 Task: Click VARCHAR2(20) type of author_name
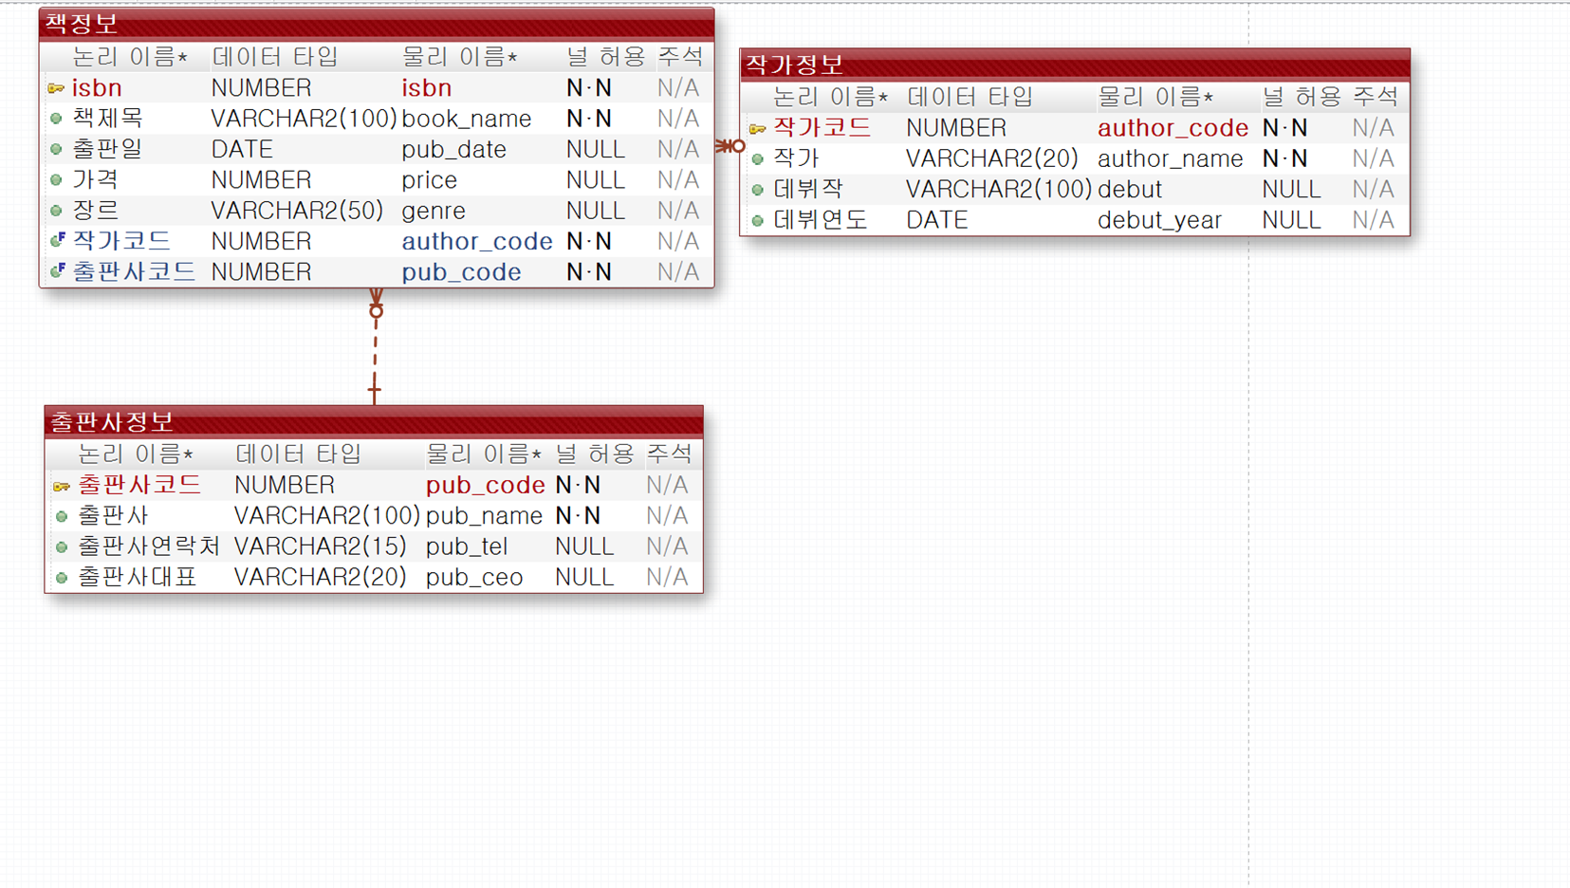(x=992, y=158)
